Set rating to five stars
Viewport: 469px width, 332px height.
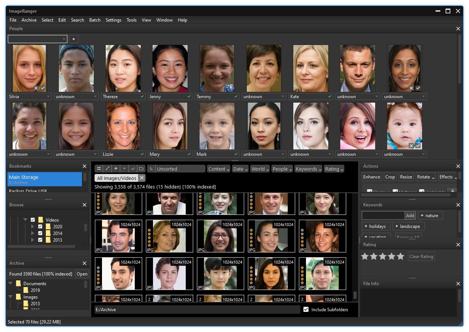coord(401,257)
